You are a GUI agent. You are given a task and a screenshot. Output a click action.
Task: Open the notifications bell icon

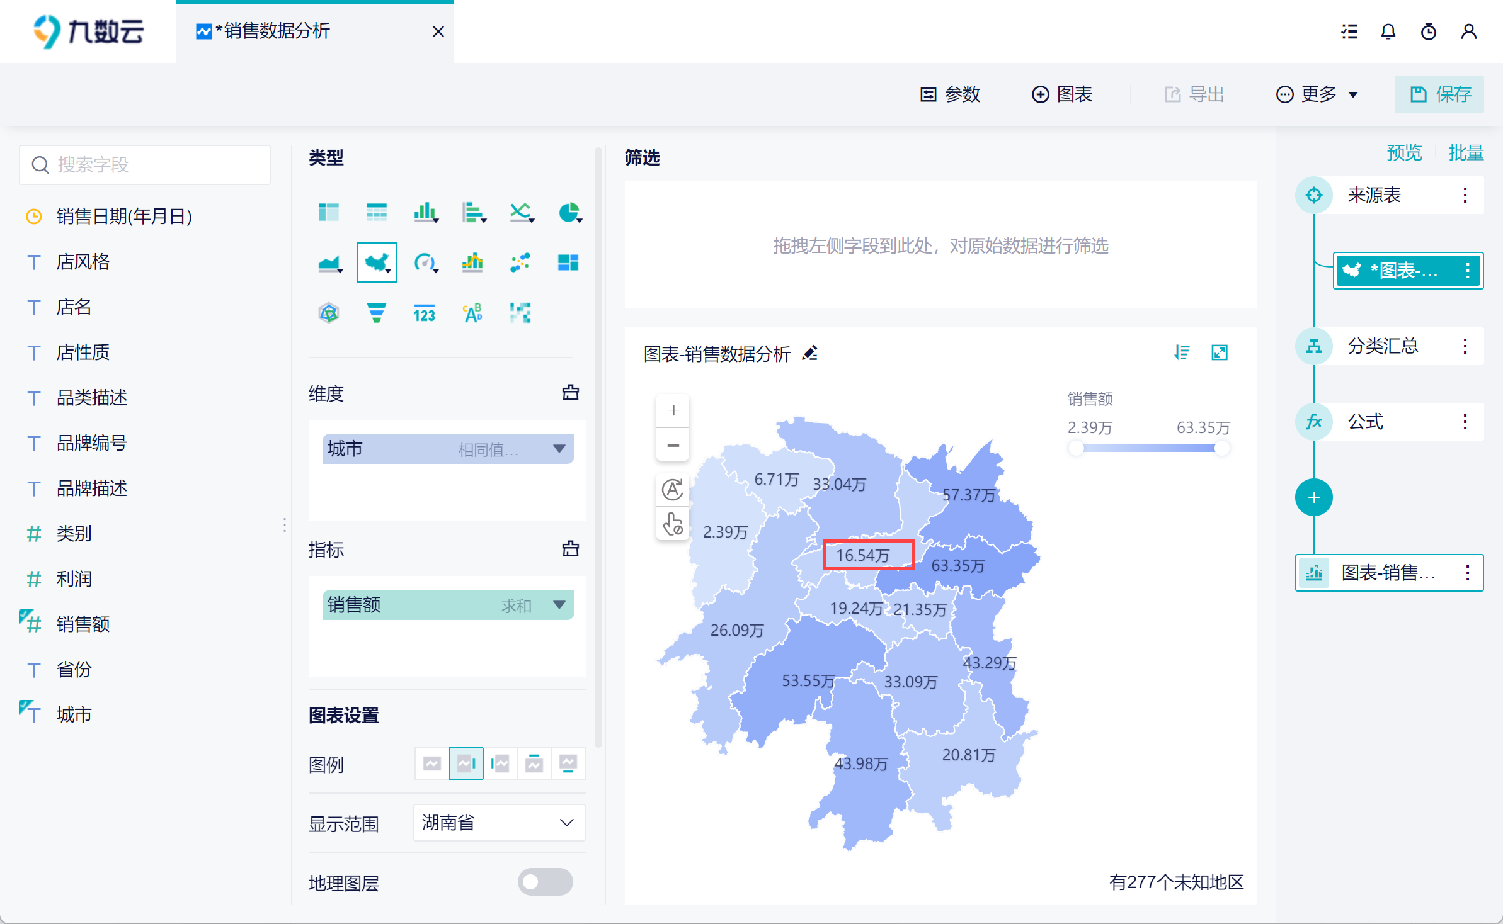click(1388, 31)
